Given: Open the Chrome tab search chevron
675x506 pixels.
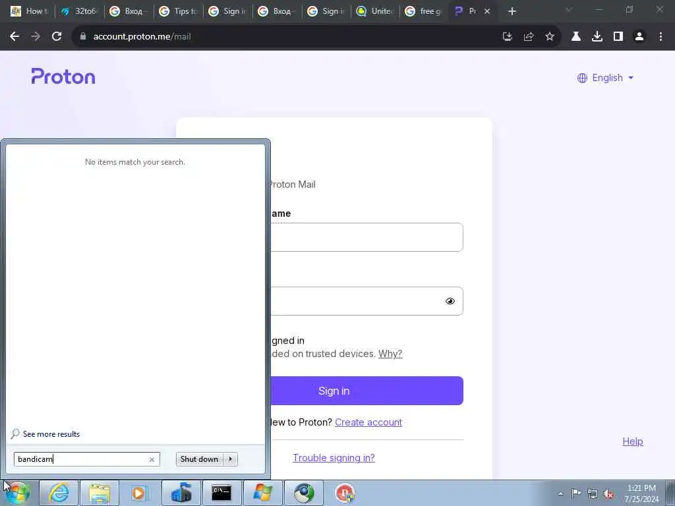Looking at the screenshot, I should 569,9.
